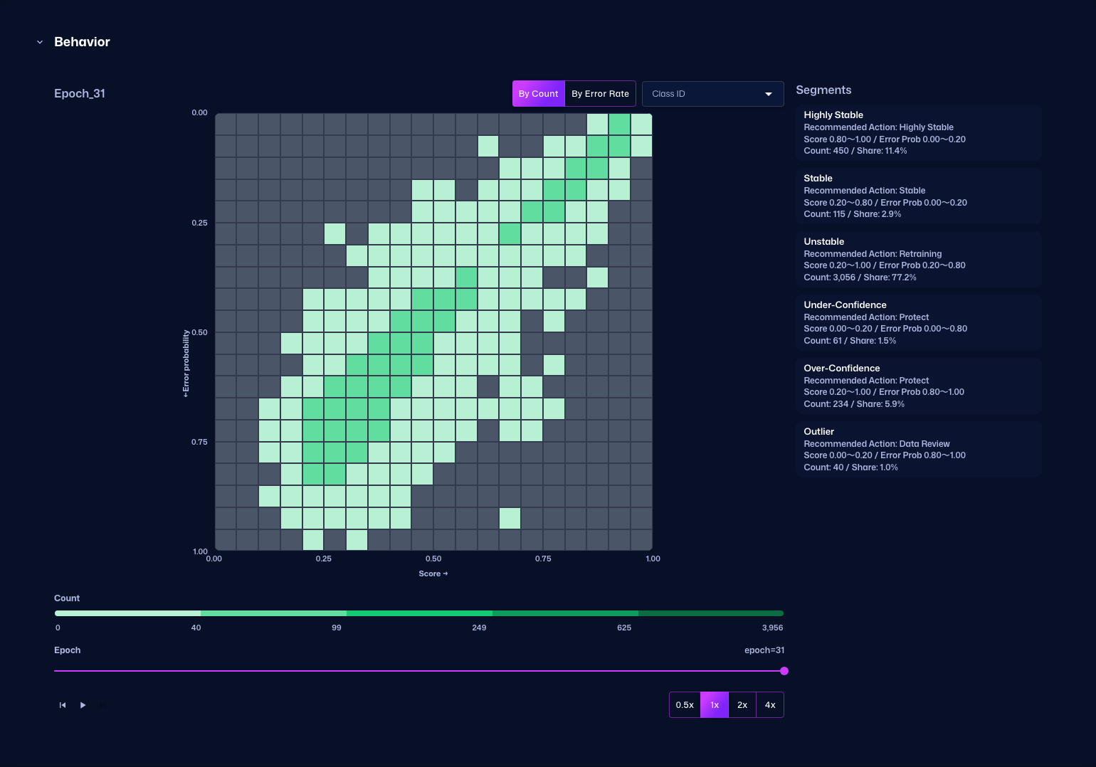Choose the Over-Confidence segment card
This screenshot has width=1096, height=767.
[x=918, y=386]
